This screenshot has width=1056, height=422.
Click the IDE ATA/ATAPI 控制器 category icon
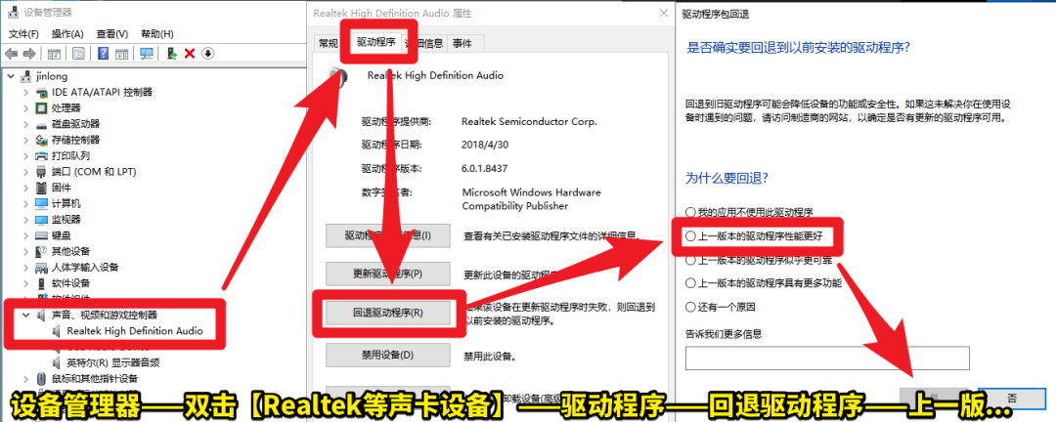(41, 92)
